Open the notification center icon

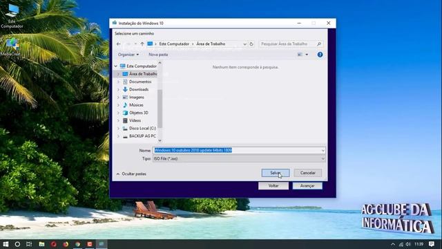431,244
